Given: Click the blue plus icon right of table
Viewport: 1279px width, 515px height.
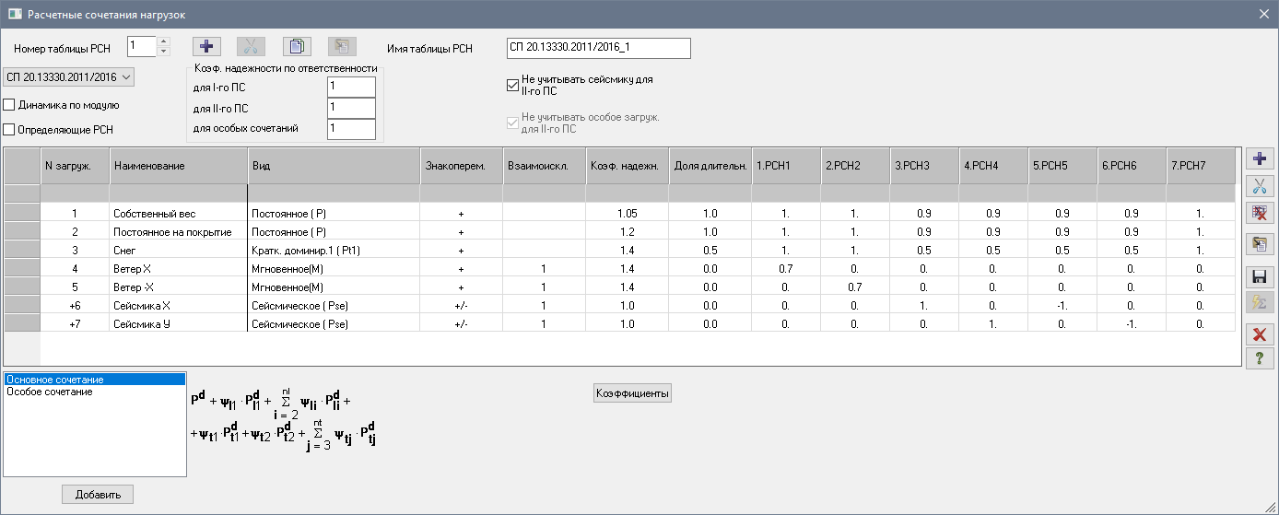Looking at the screenshot, I should [x=1259, y=158].
